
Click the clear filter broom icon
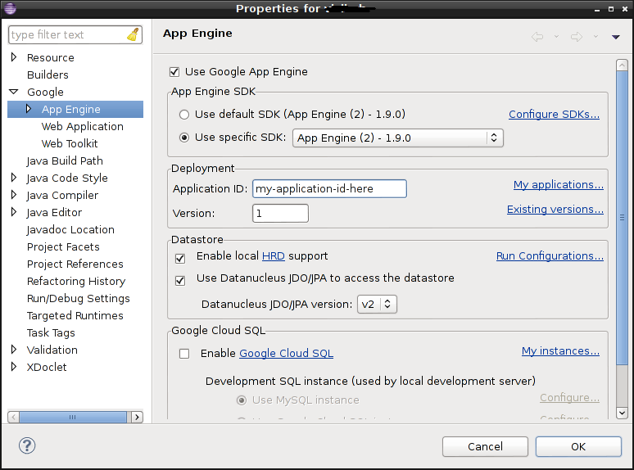point(134,34)
